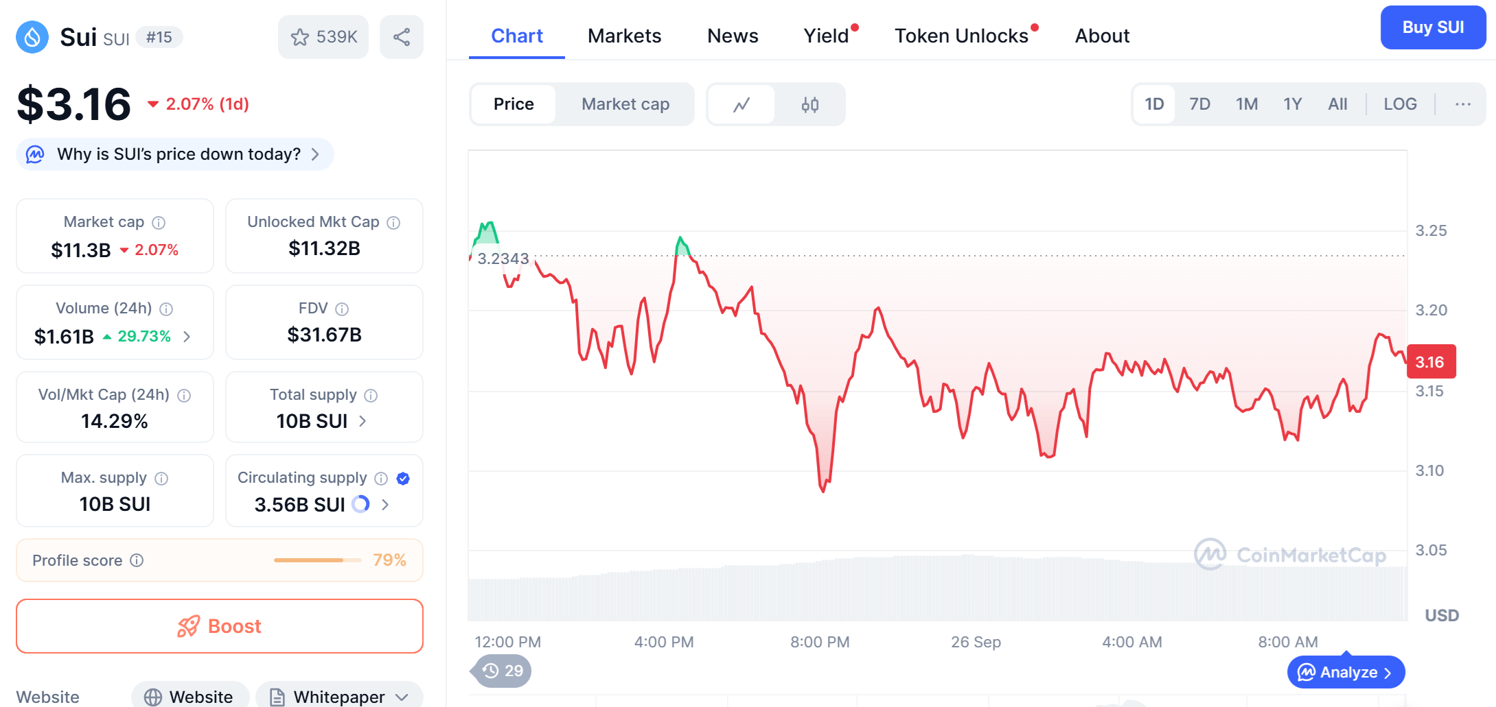Open info icon next to Max. supply
Image resolution: width=1496 pixels, height=707 pixels.
pyautogui.click(x=161, y=479)
